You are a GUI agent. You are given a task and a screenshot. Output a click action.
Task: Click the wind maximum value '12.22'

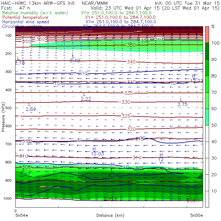coord(197,81)
